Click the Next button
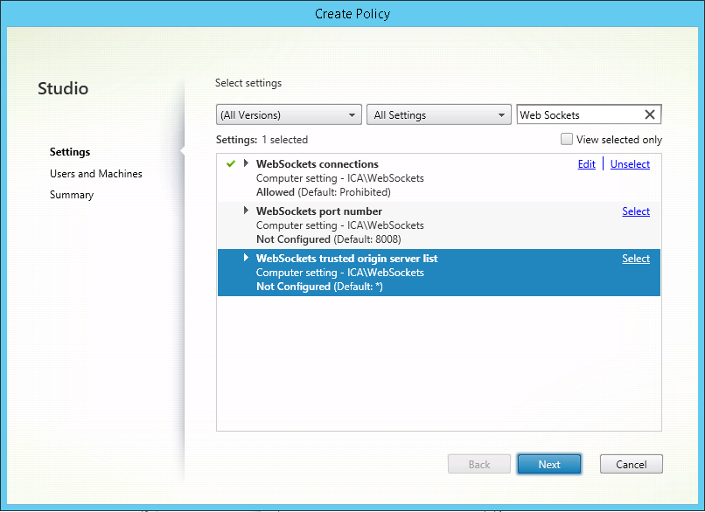Screen dimensions: 705x512 (549, 464)
